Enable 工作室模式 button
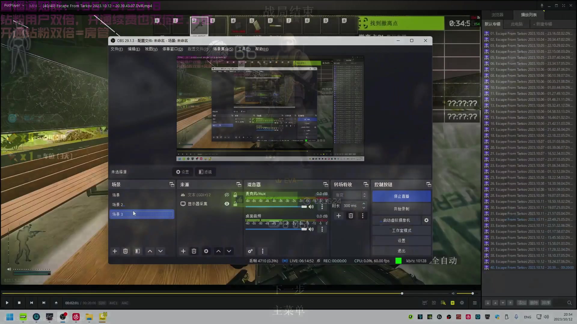This screenshot has height=324, width=577. pyautogui.click(x=401, y=230)
